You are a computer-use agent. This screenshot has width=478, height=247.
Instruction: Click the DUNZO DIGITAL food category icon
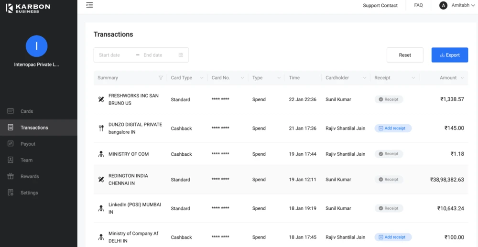pos(101,128)
